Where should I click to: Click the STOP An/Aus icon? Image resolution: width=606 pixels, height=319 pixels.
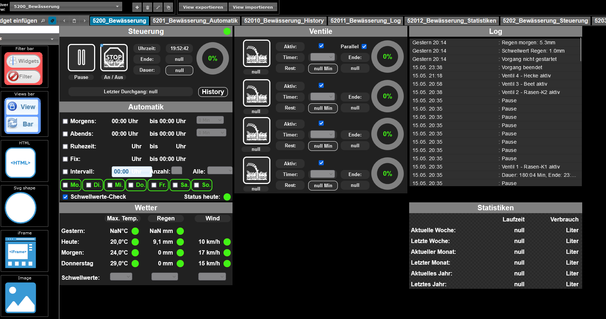click(114, 58)
